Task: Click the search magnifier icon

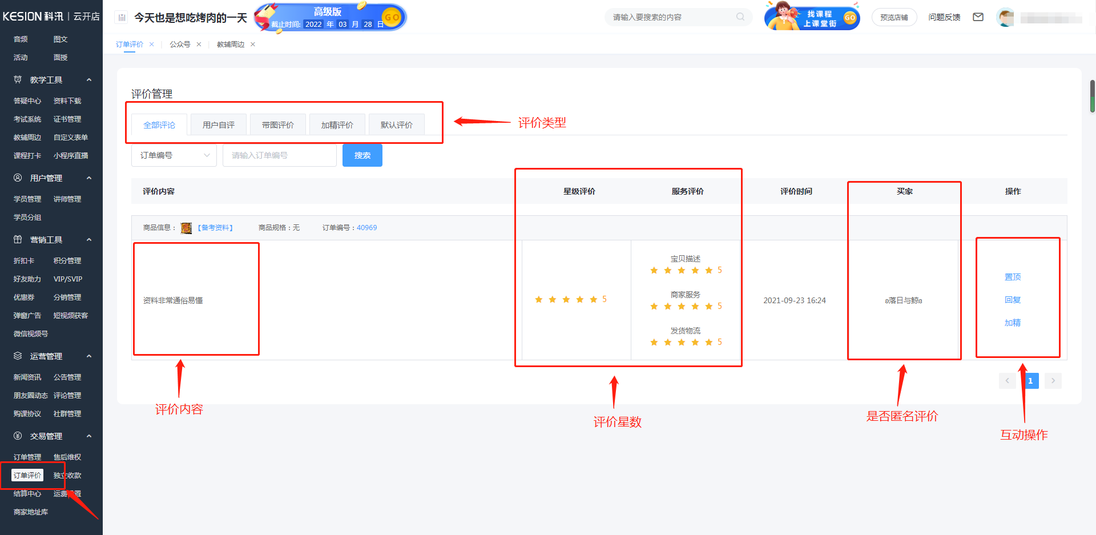Action: [740, 17]
